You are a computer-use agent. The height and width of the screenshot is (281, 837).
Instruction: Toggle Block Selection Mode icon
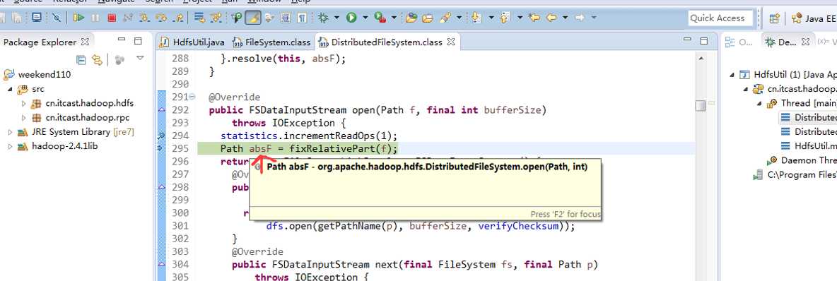point(286,18)
